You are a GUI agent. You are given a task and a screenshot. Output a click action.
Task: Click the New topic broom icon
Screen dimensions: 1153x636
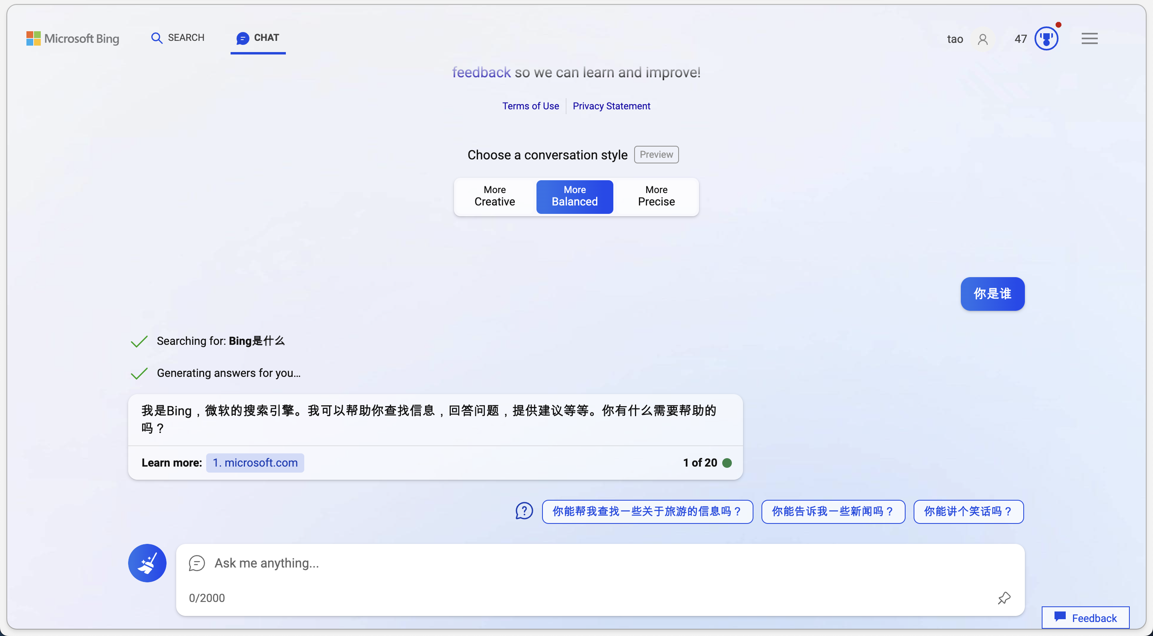(x=147, y=563)
